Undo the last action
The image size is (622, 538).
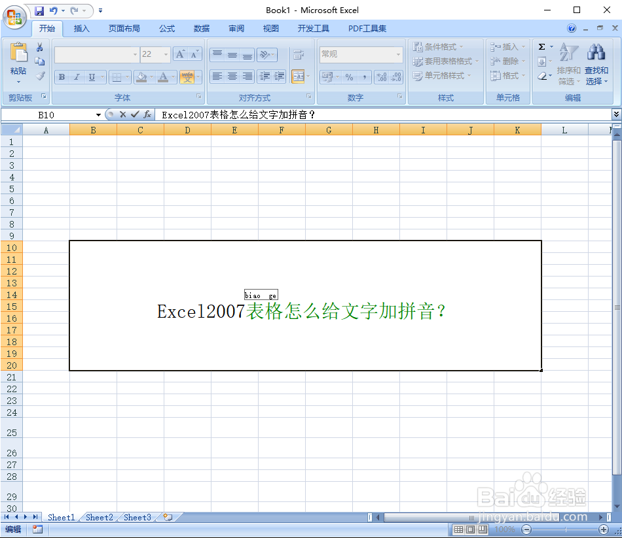click(x=54, y=10)
